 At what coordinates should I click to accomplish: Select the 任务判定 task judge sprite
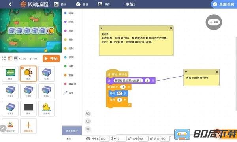pos(10,126)
